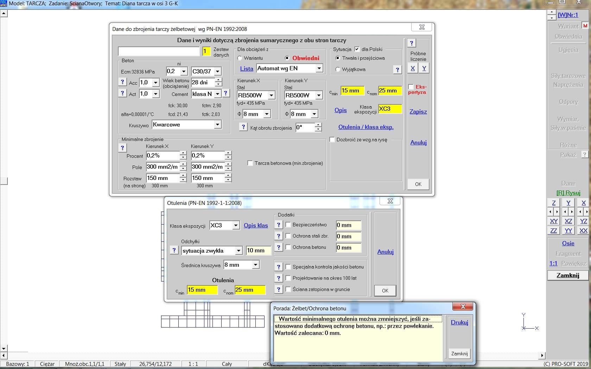Toggle the dla Polski checkbox

357,49
